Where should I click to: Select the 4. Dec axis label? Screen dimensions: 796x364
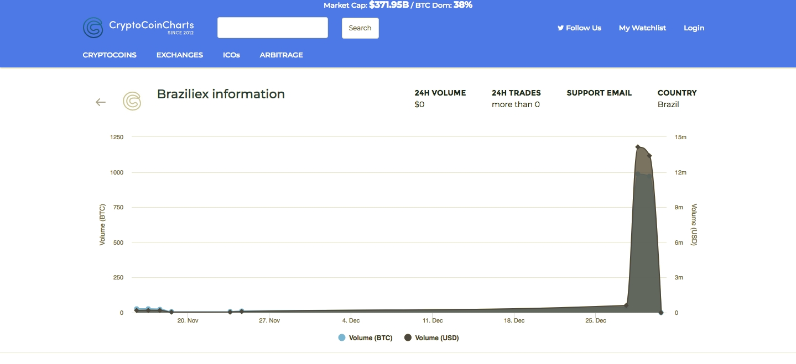coord(351,320)
